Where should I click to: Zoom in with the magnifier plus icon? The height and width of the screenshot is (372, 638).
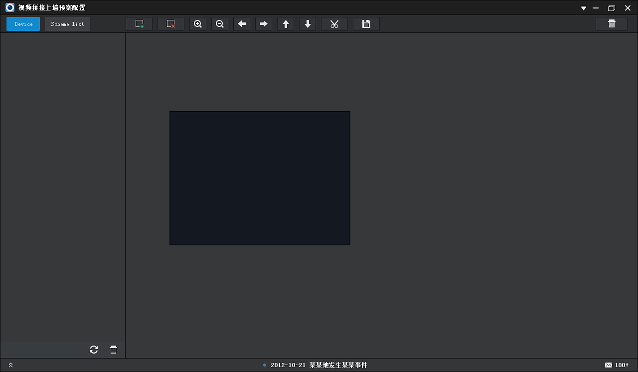coord(198,24)
